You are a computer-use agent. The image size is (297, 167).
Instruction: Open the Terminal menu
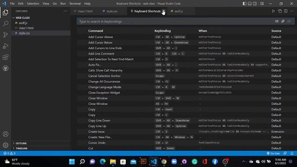(75, 4)
